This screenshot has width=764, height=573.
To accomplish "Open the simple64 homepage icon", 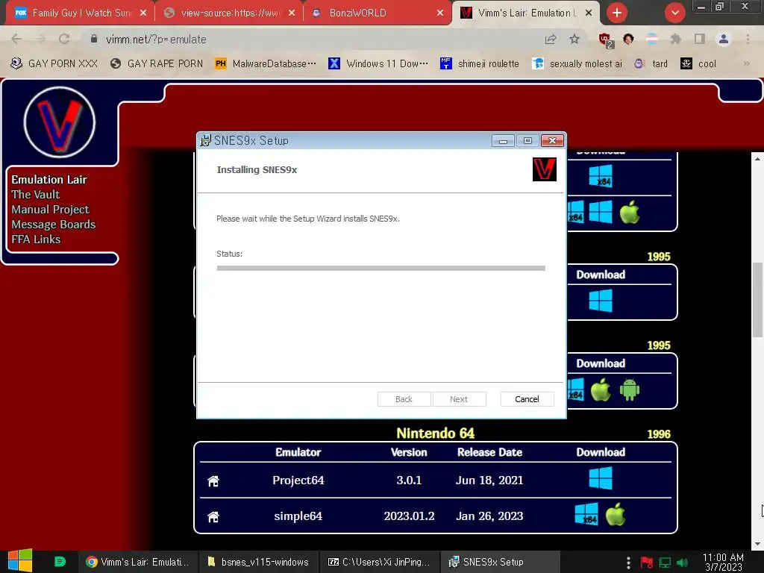I will [x=213, y=516].
